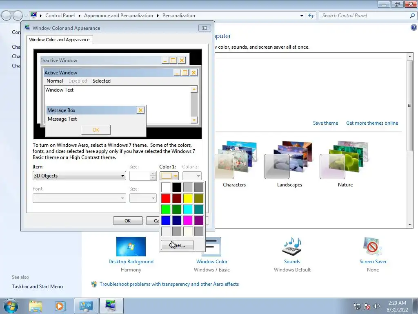
Task: Select the bright green swatch
Action: click(166, 209)
